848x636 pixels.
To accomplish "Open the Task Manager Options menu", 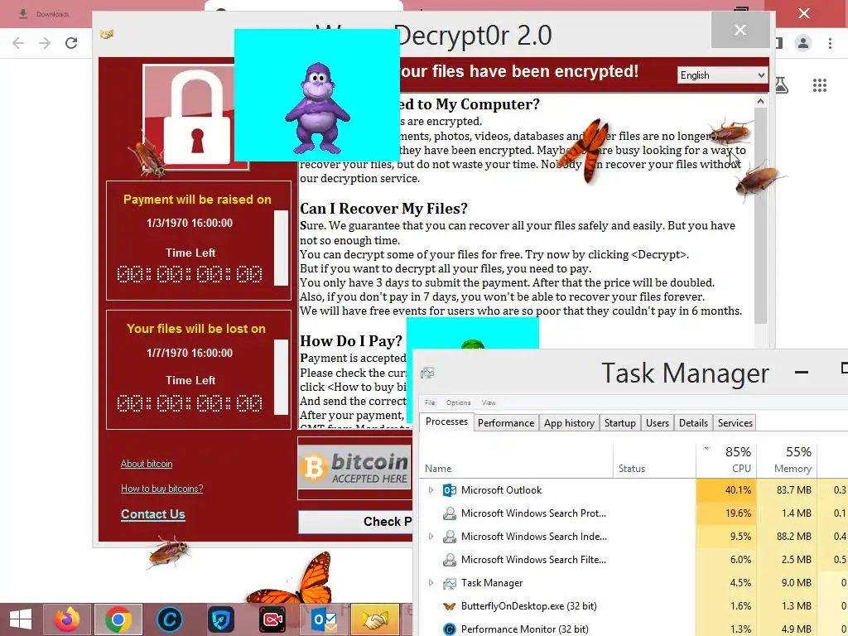I will [x=458, y=403].
